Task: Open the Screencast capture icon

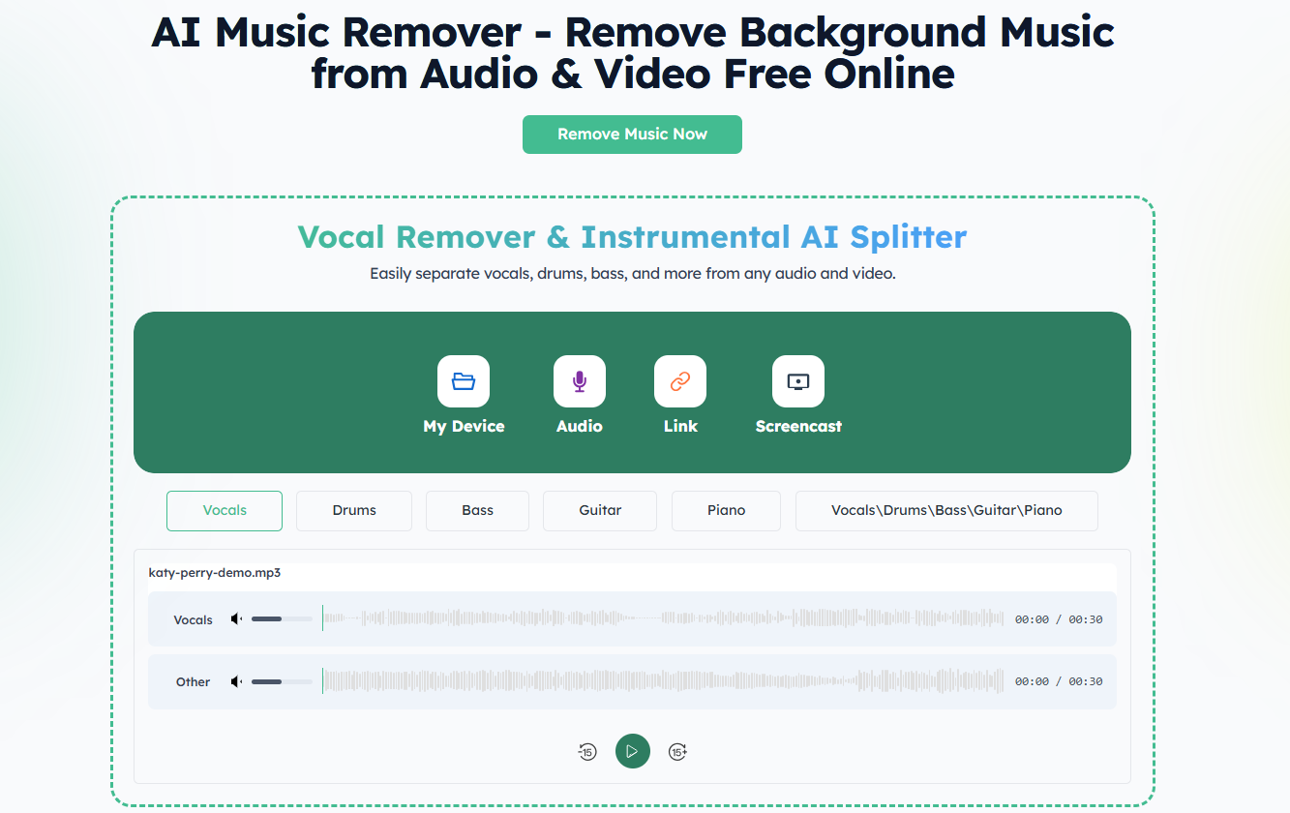Action: tap(798, 381)
